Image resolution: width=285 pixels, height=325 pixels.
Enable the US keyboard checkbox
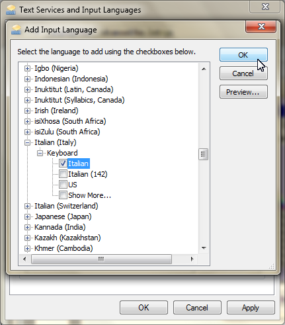63,185
